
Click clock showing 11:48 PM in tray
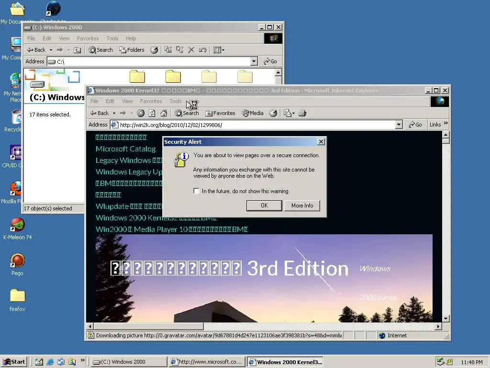click(x=472, y=362)
